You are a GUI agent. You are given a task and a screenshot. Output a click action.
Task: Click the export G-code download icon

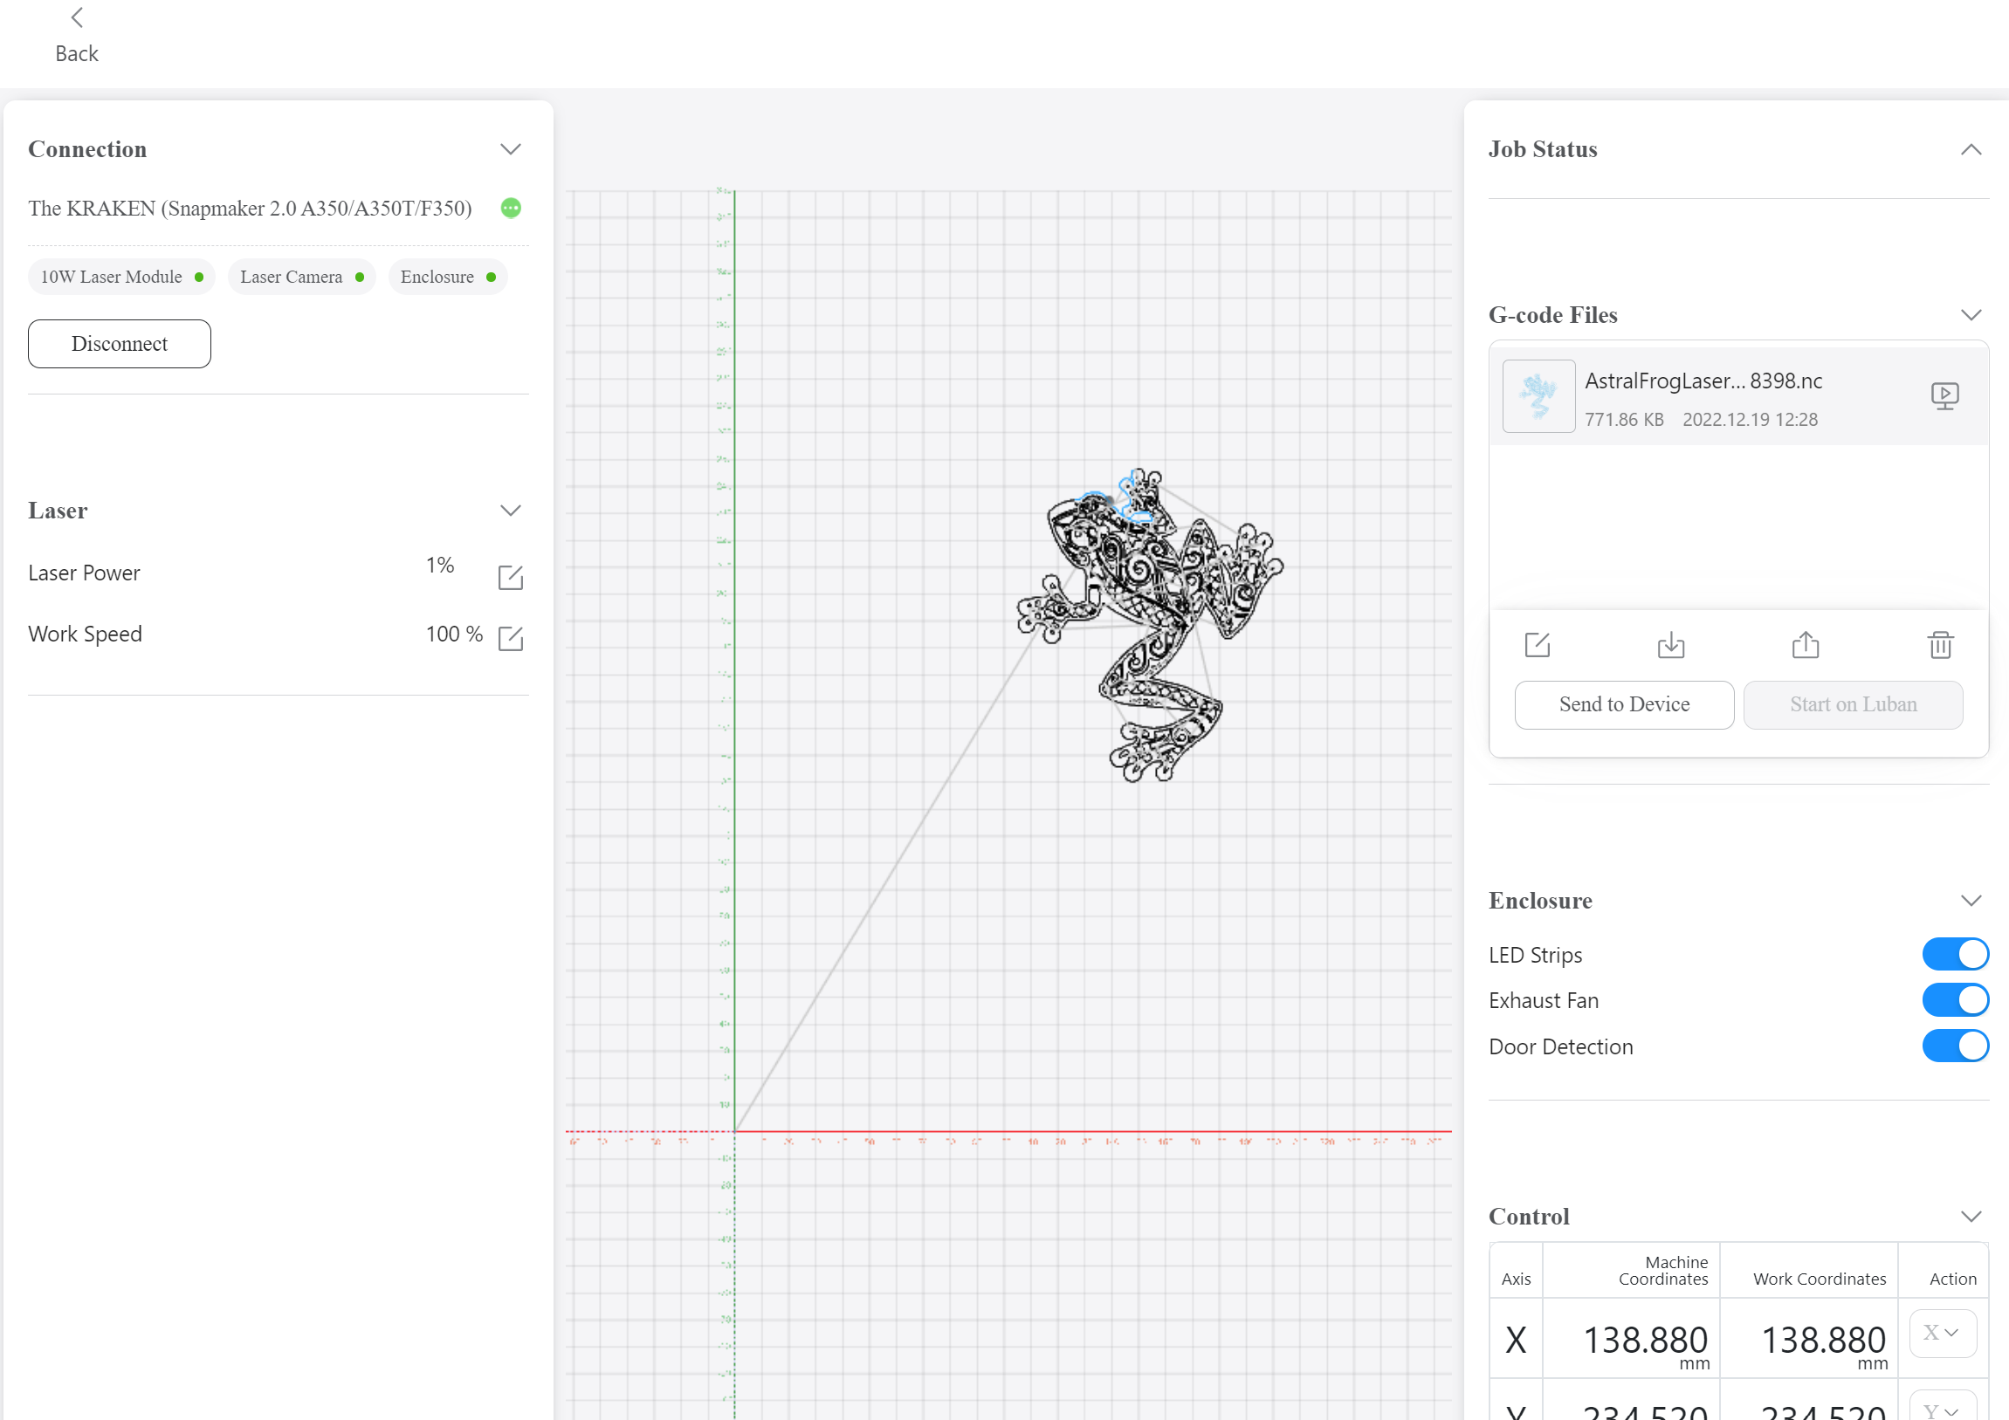[1671, 645]
